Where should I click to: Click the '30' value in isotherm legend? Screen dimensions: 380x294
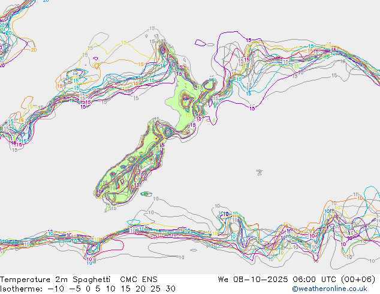tap(171, 289)
